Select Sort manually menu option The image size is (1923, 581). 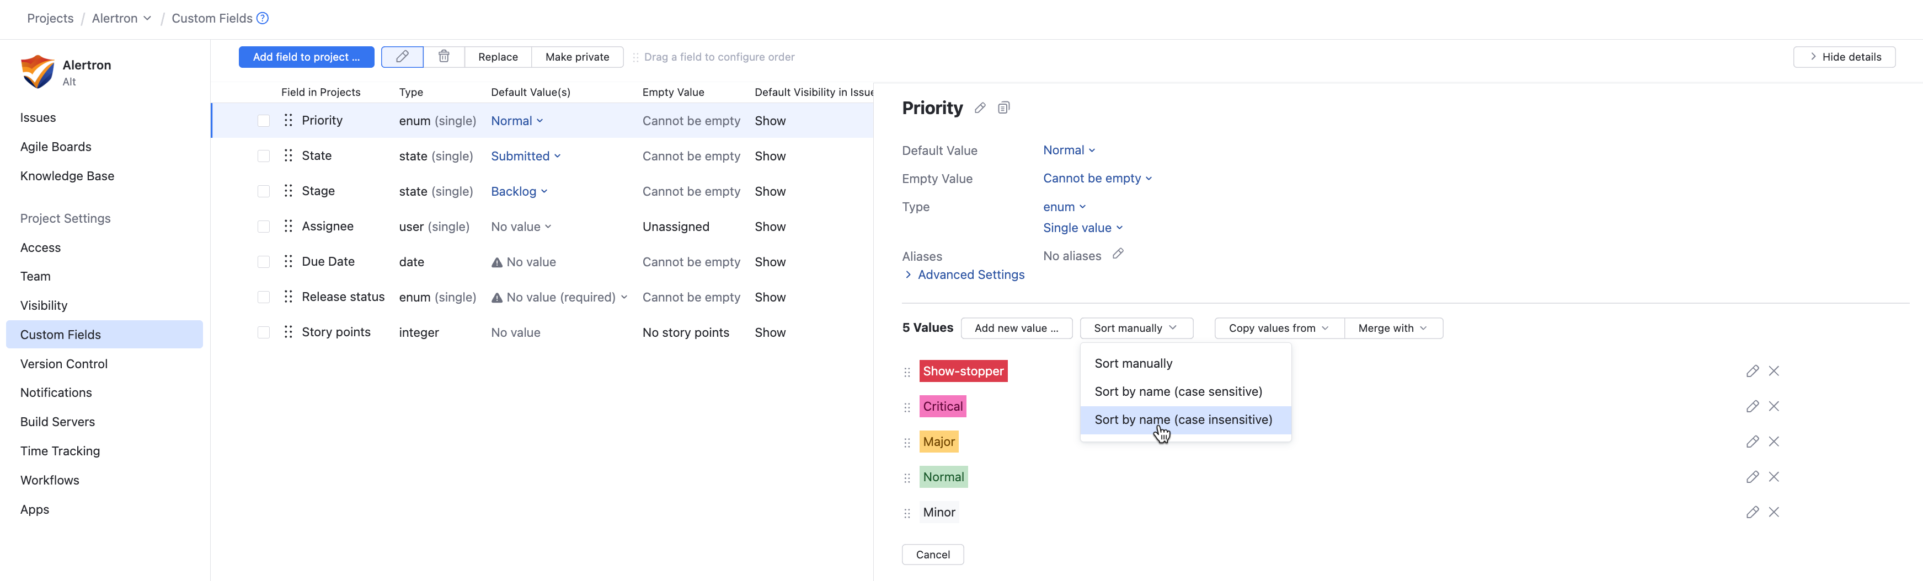click(1133, 363)
